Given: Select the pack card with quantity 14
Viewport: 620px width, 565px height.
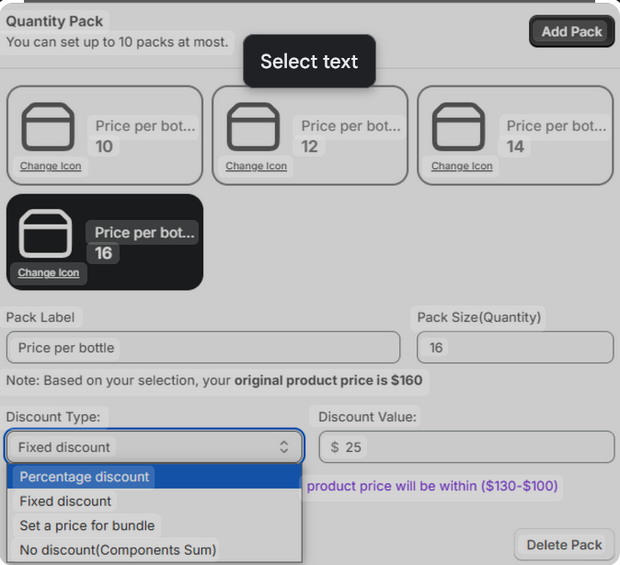Looking at the screenshot, I should tap(515, 135).
